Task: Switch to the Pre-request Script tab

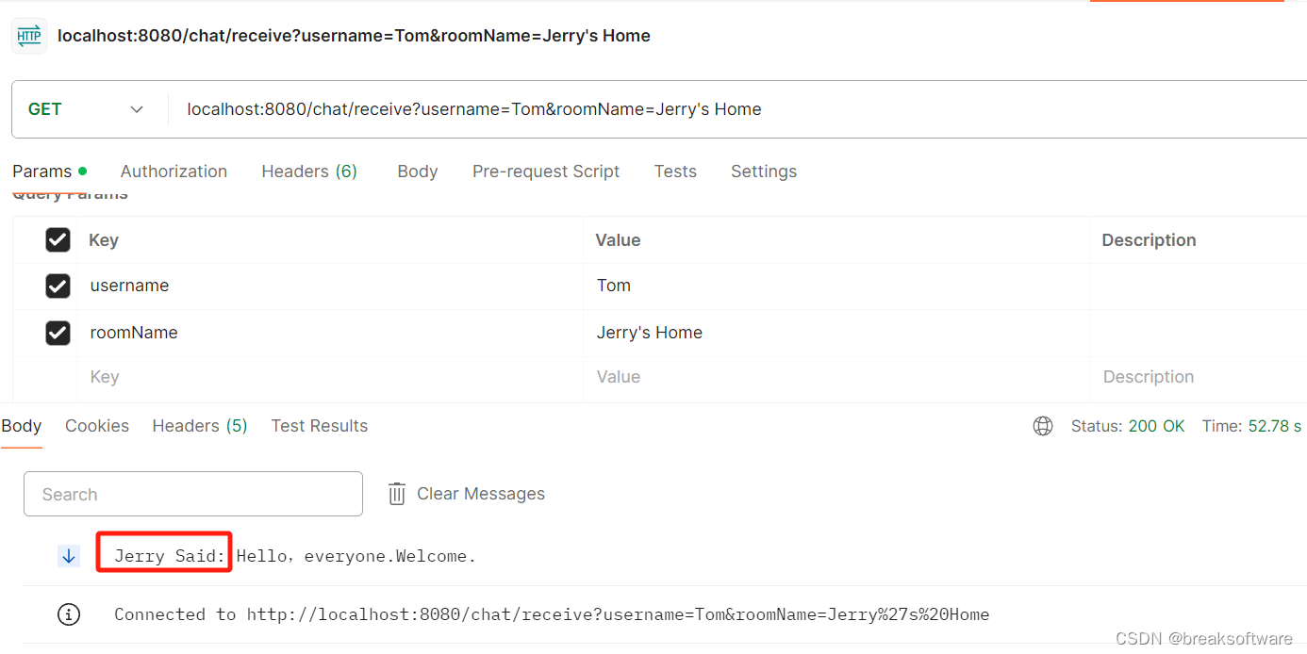Action: pyautogui.click(x=546, y=172)
